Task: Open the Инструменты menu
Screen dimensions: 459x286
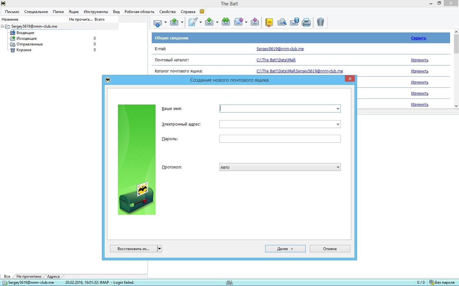Action: tap(96, 12)
